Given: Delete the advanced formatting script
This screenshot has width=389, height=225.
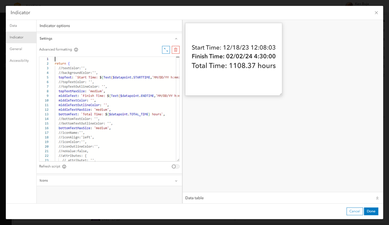Looking at the screenshot, I should click(x=176, y=50).
